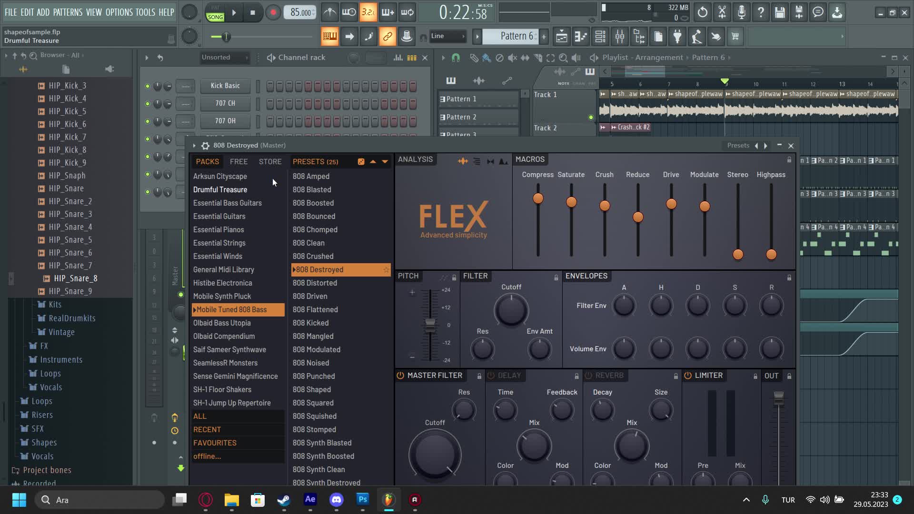The image size is (914, 514).
Task: Mute the Kick Basic channel
Action: tap(148, 86)
